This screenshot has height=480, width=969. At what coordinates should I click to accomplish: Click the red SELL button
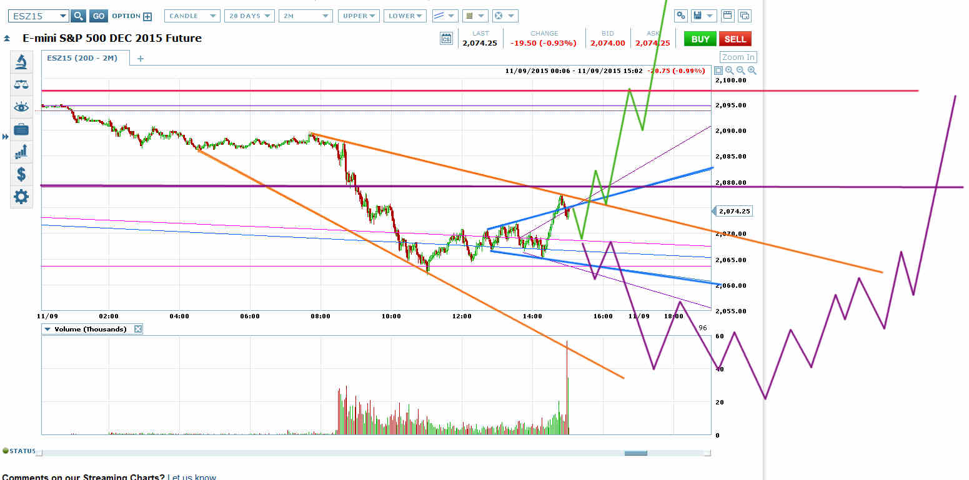click(735, 39)
